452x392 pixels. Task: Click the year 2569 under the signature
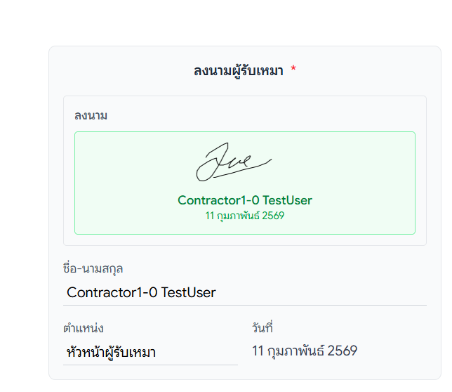tap(273, 216)
